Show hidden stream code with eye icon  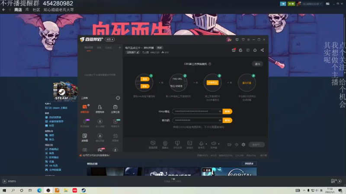pos(220,120)
